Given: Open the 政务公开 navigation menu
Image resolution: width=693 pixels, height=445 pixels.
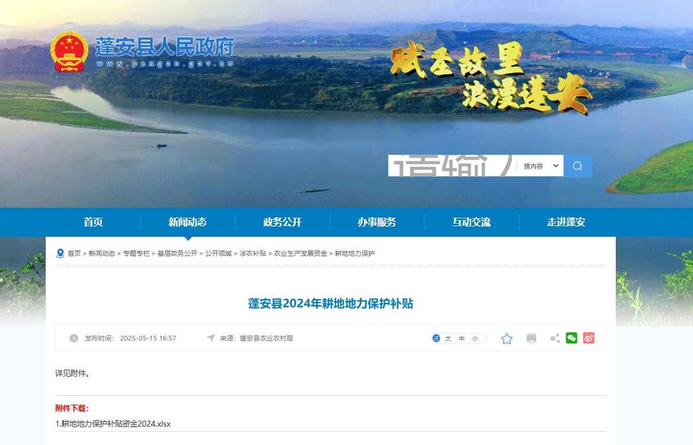Looking at the screenshot, I should [283, 223].
